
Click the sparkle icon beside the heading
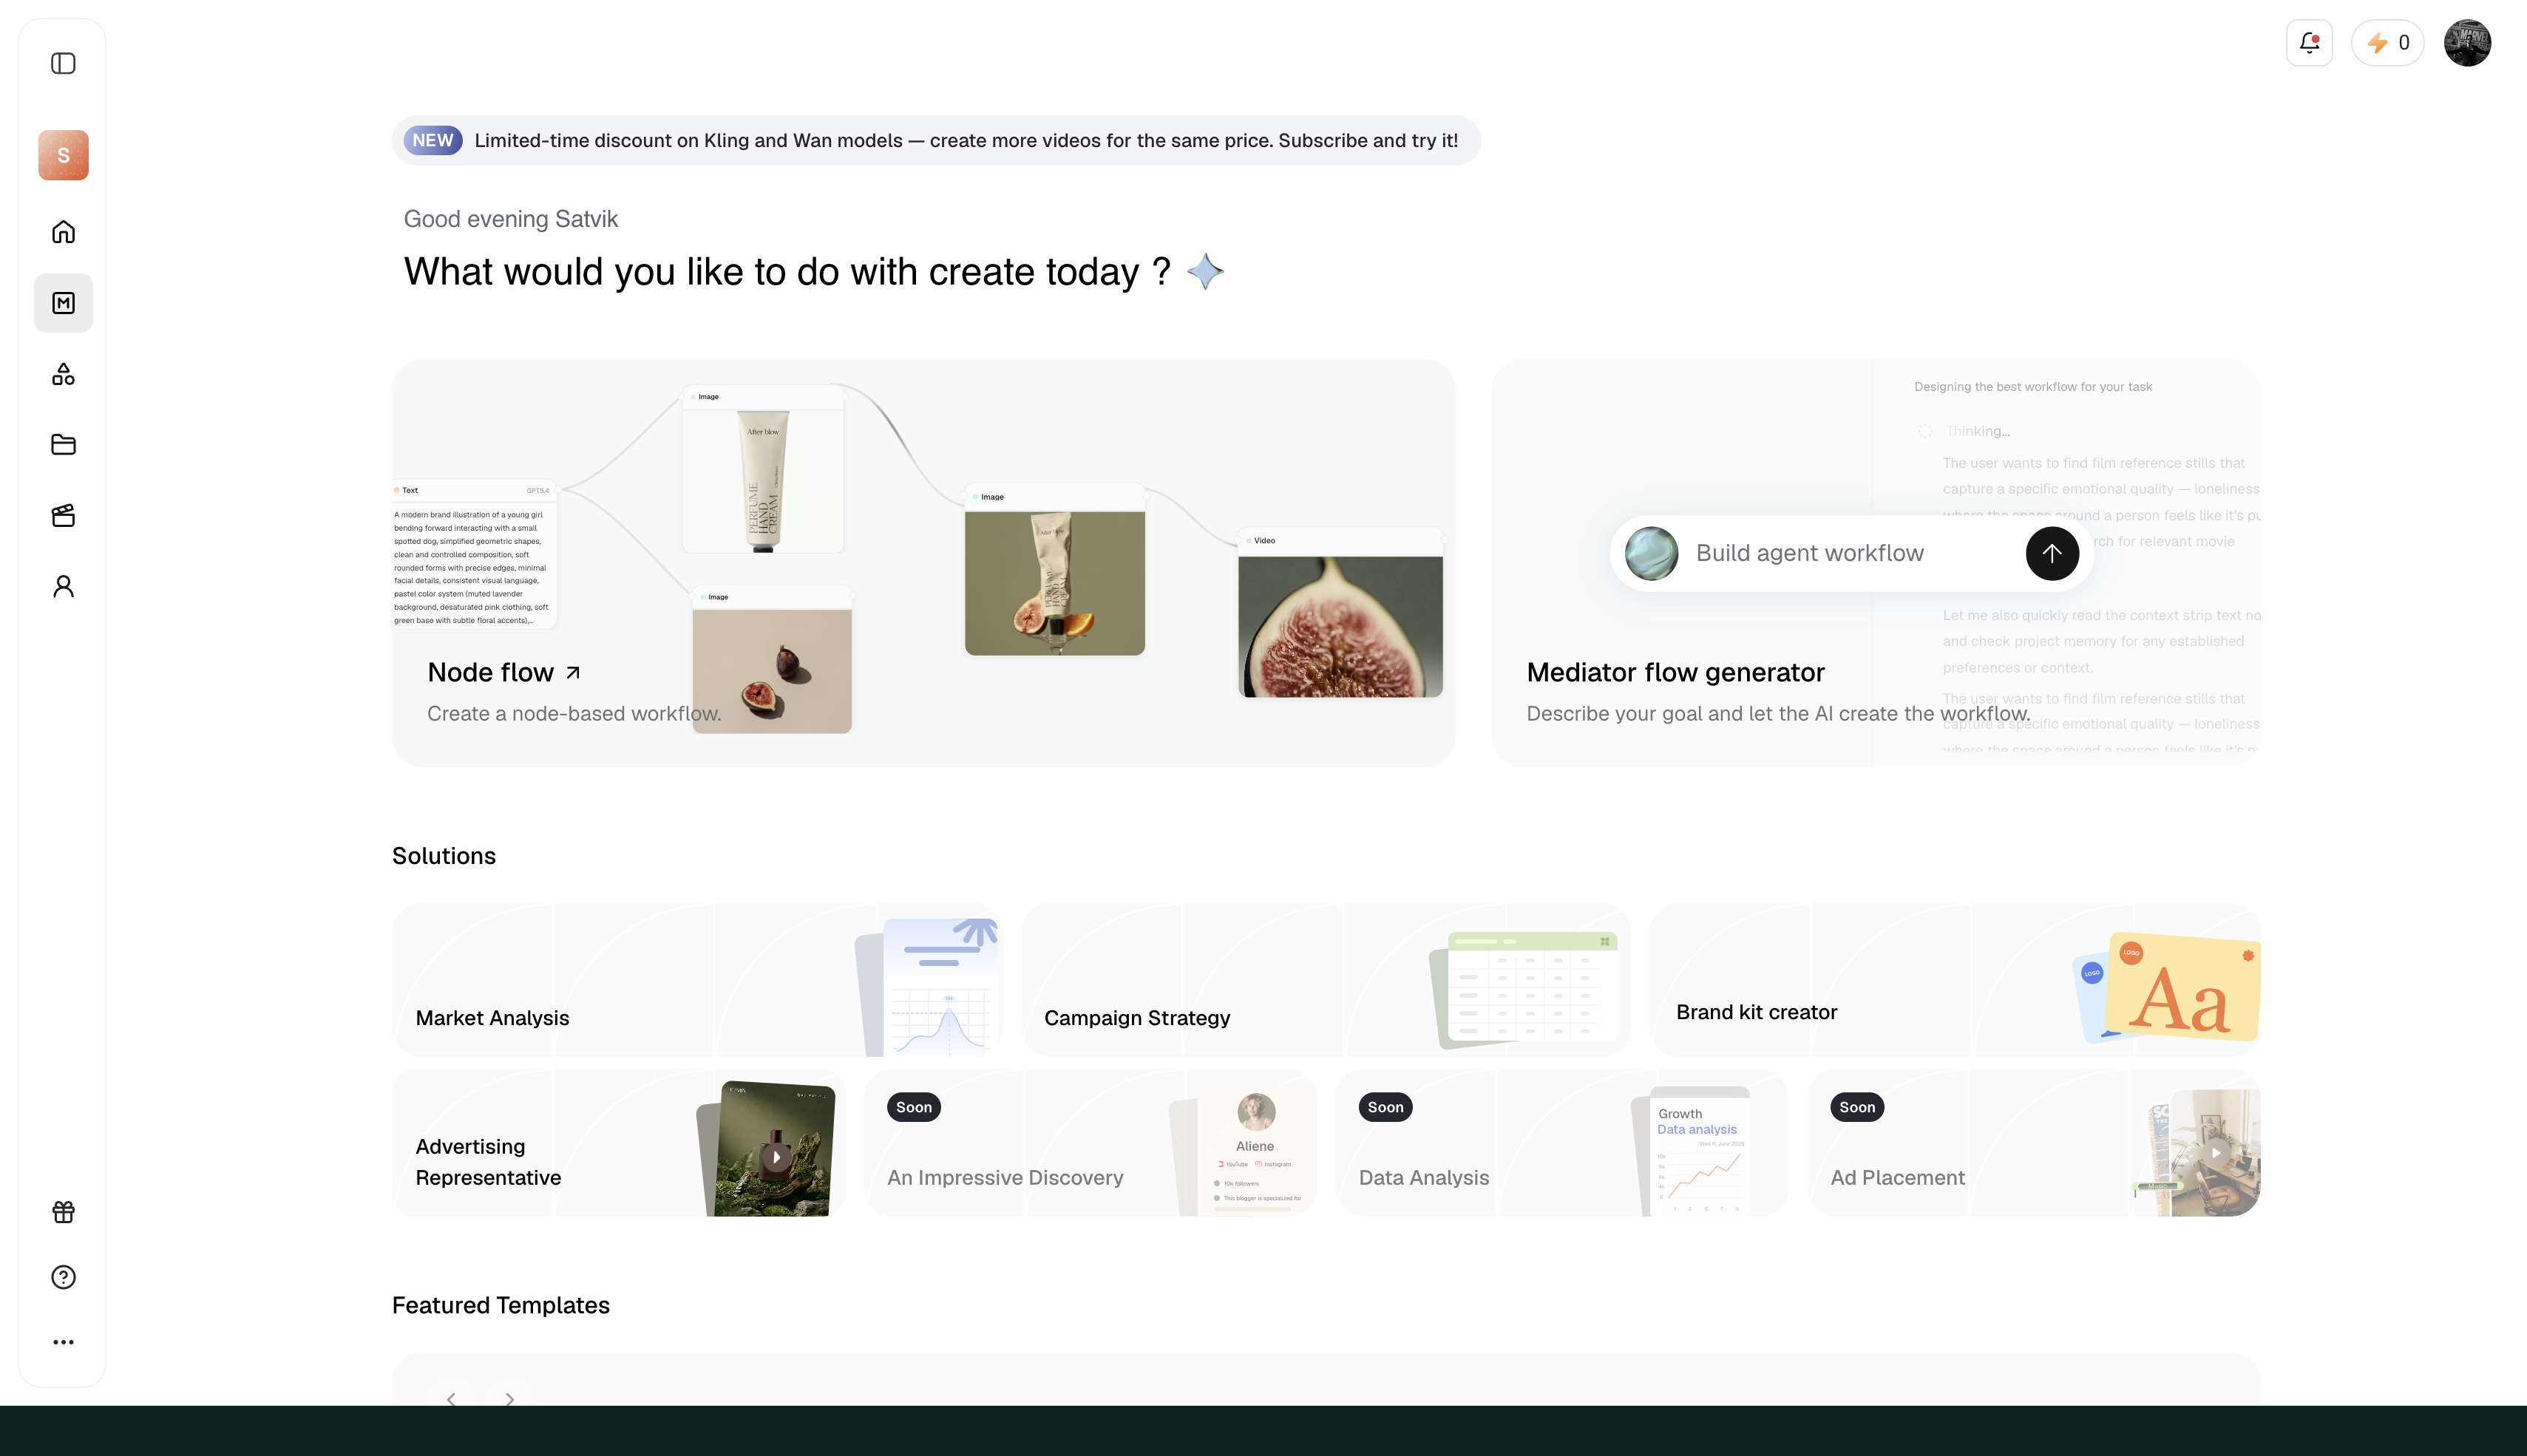coord(1205,271)
